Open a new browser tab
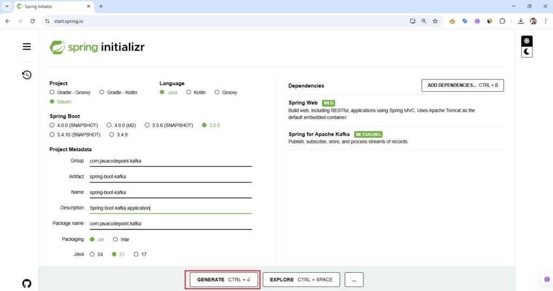This screenshot has width=553, height=291. pos(101,6)
